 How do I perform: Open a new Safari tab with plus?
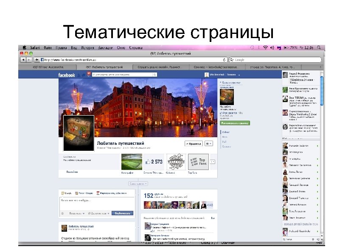tap(320, 67)
